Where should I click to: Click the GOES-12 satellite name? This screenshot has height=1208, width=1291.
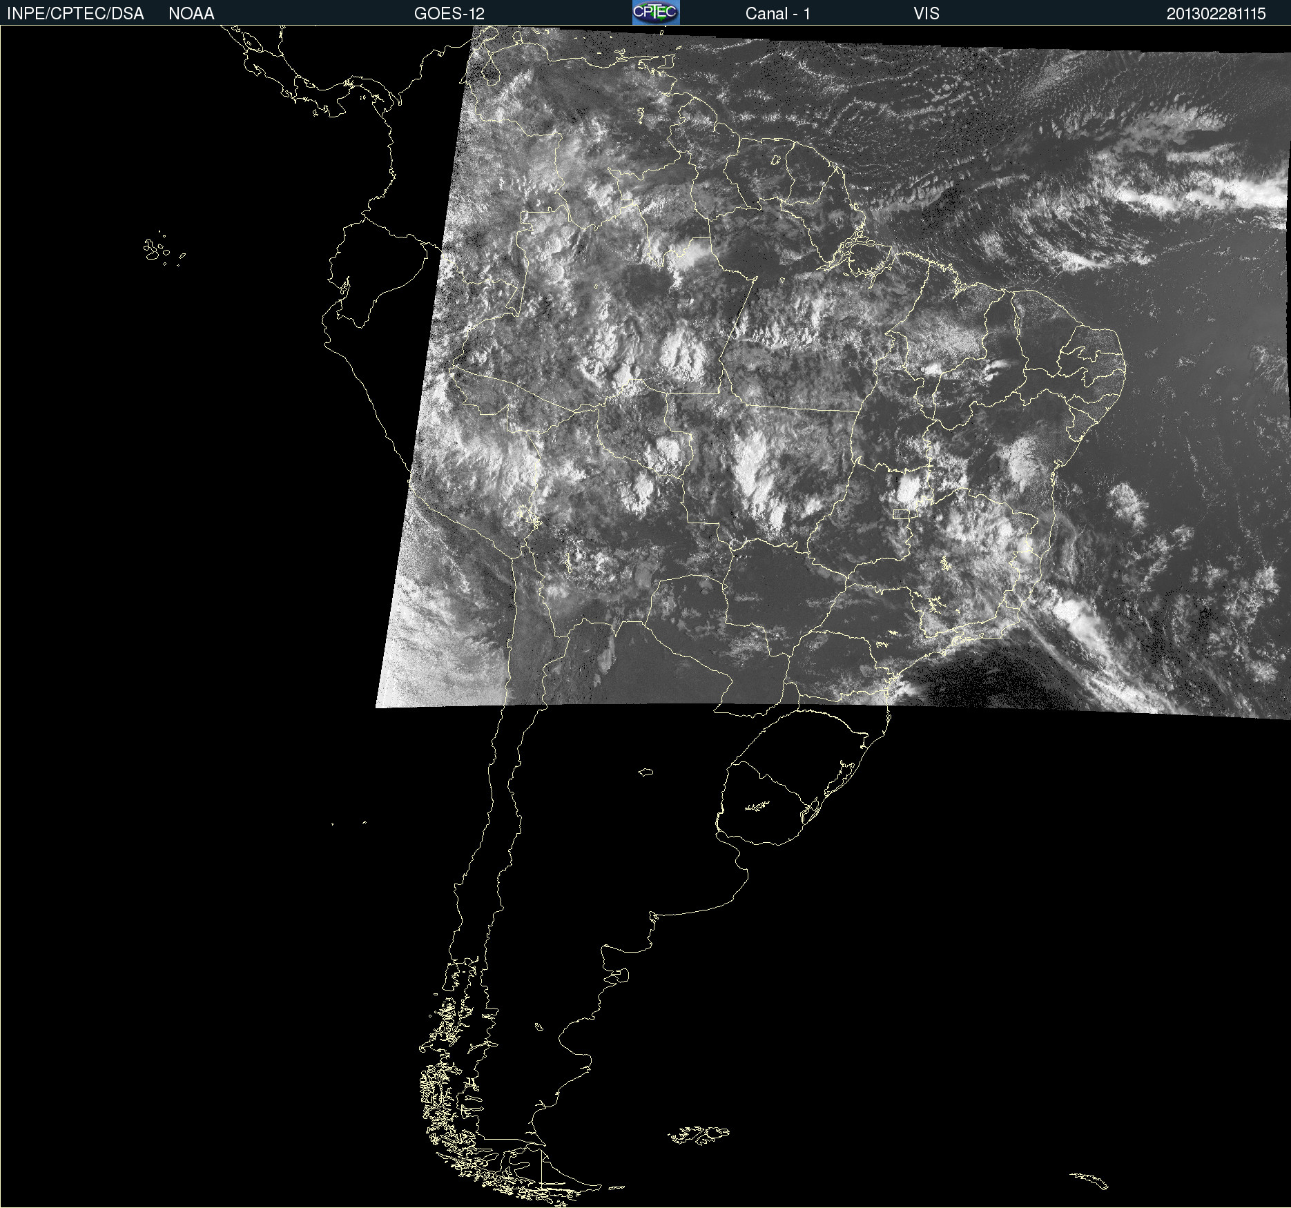point(449,14)
